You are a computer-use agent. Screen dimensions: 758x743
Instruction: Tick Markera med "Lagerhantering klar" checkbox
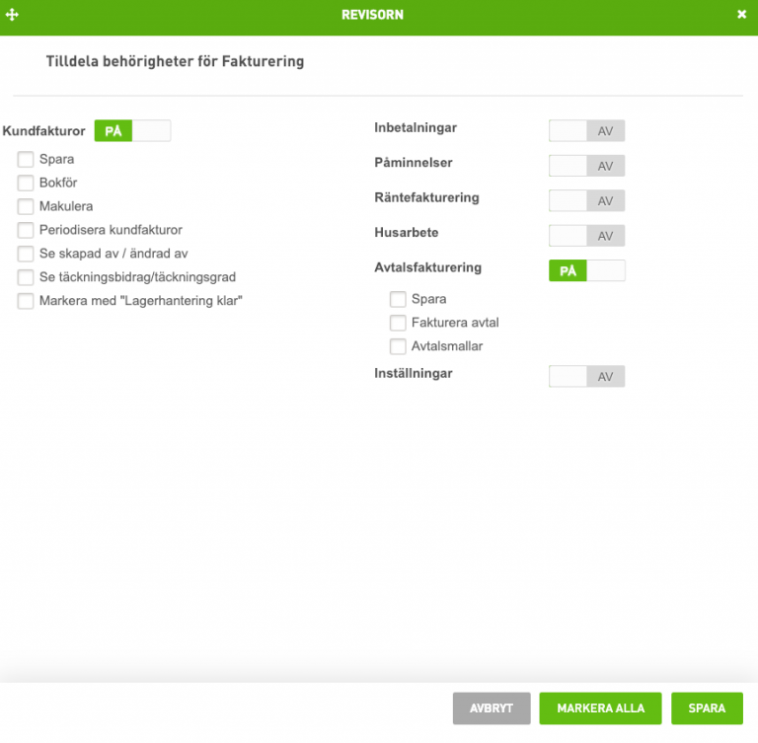pyautogui.click(x=26, y=301)
